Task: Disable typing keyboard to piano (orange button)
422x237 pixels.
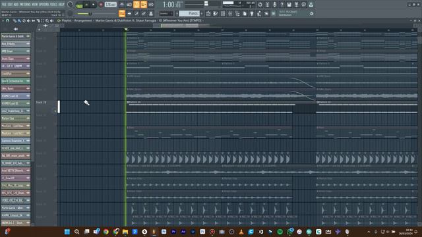Action: [122, 13]
